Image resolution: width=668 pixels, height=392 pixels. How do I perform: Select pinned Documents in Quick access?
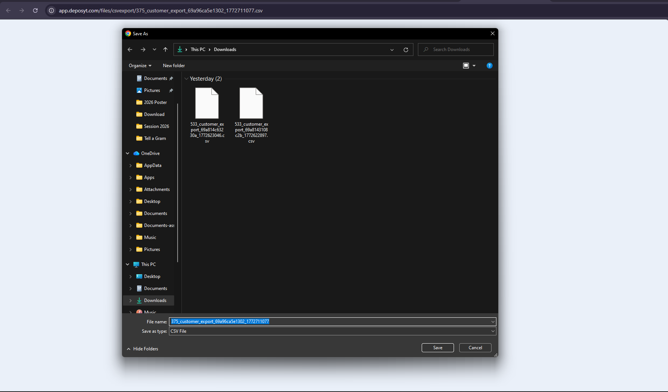coord(155,78)
